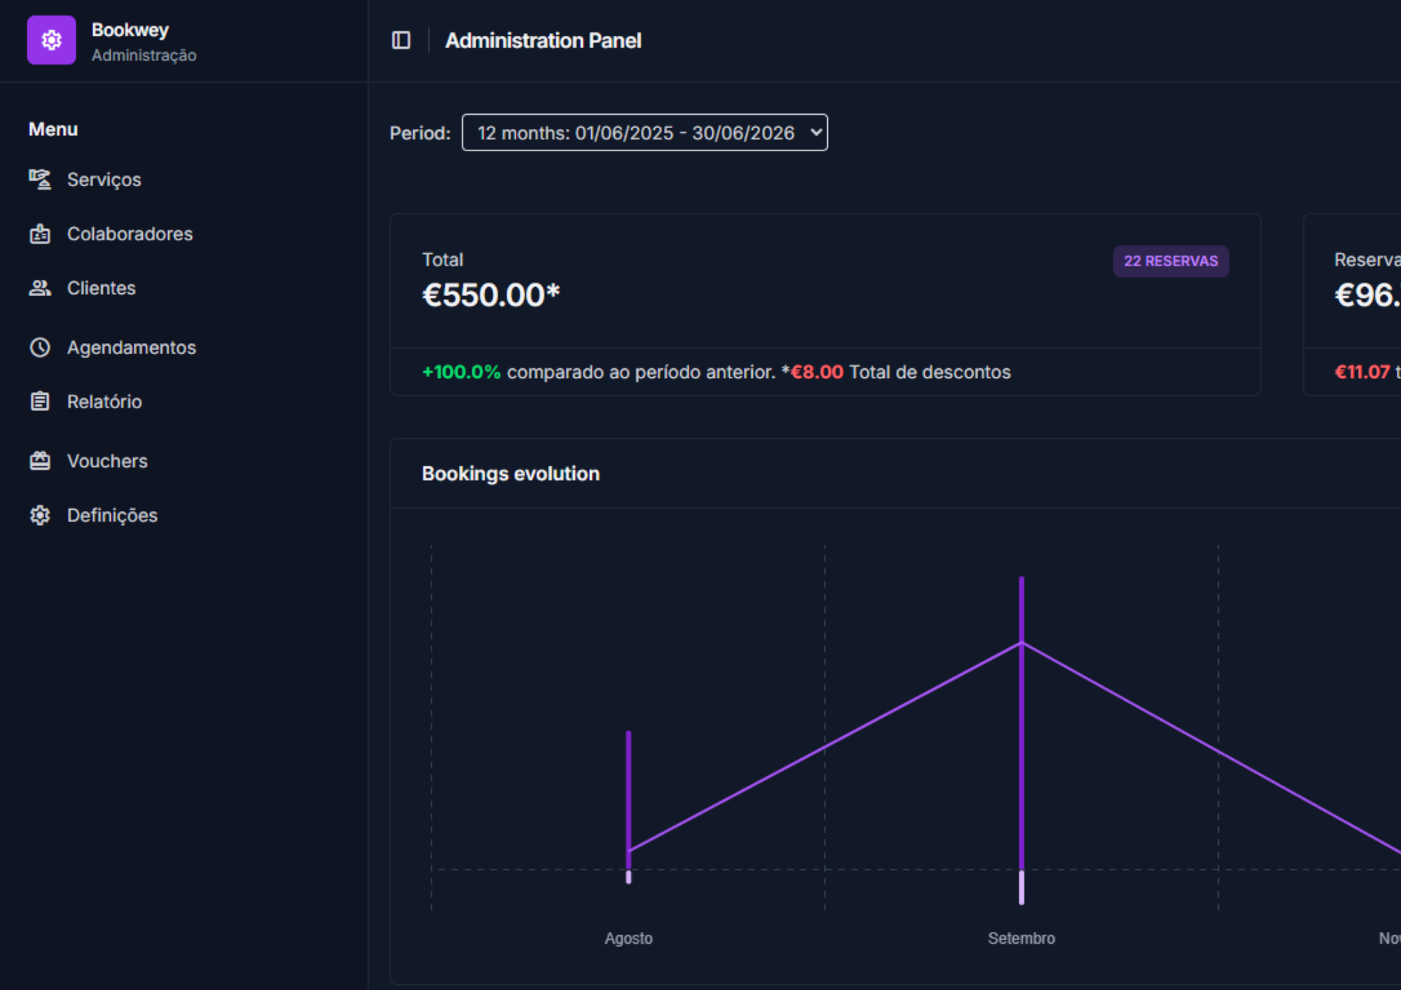Click the Colaboradores badge icon
The height and width of the screenshot is (990, 1401).
click(x=40, y=234)
